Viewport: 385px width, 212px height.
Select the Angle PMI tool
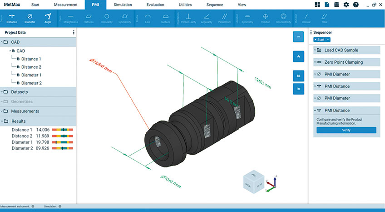[48, 18]
